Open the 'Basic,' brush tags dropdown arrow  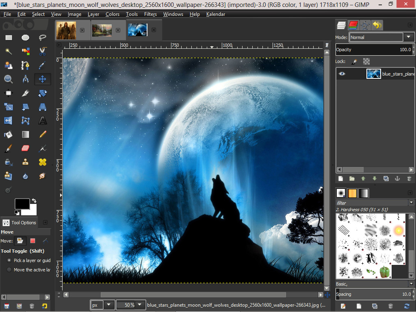pos(411,284)
